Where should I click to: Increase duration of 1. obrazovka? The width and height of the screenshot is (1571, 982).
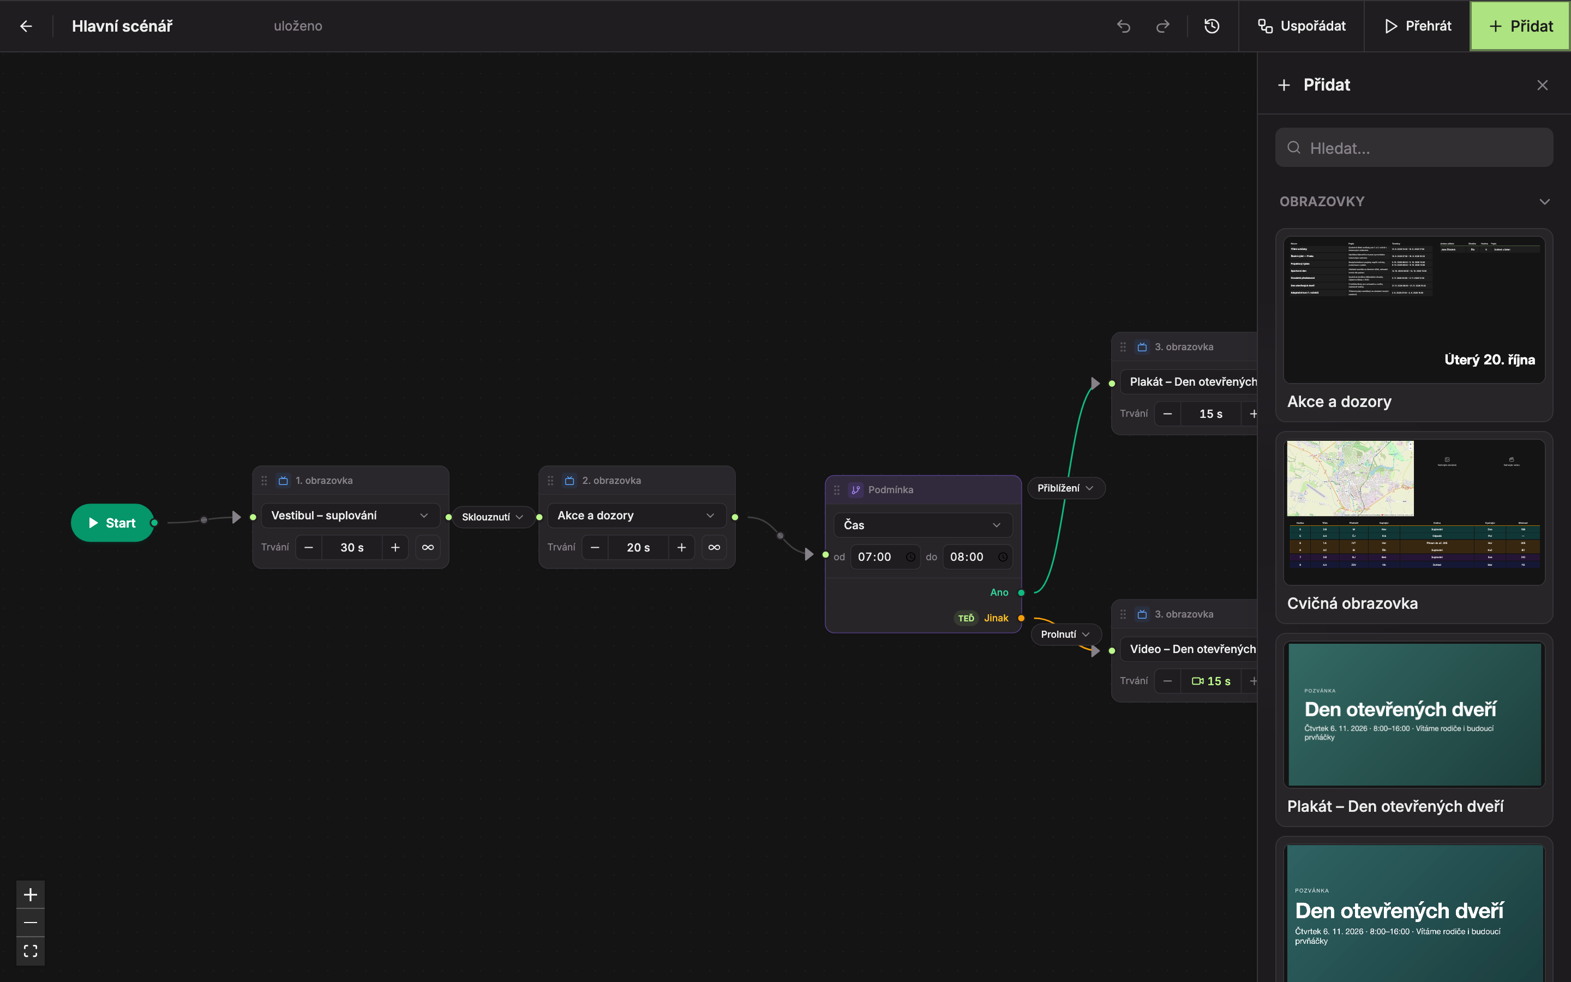coord(395,548)
